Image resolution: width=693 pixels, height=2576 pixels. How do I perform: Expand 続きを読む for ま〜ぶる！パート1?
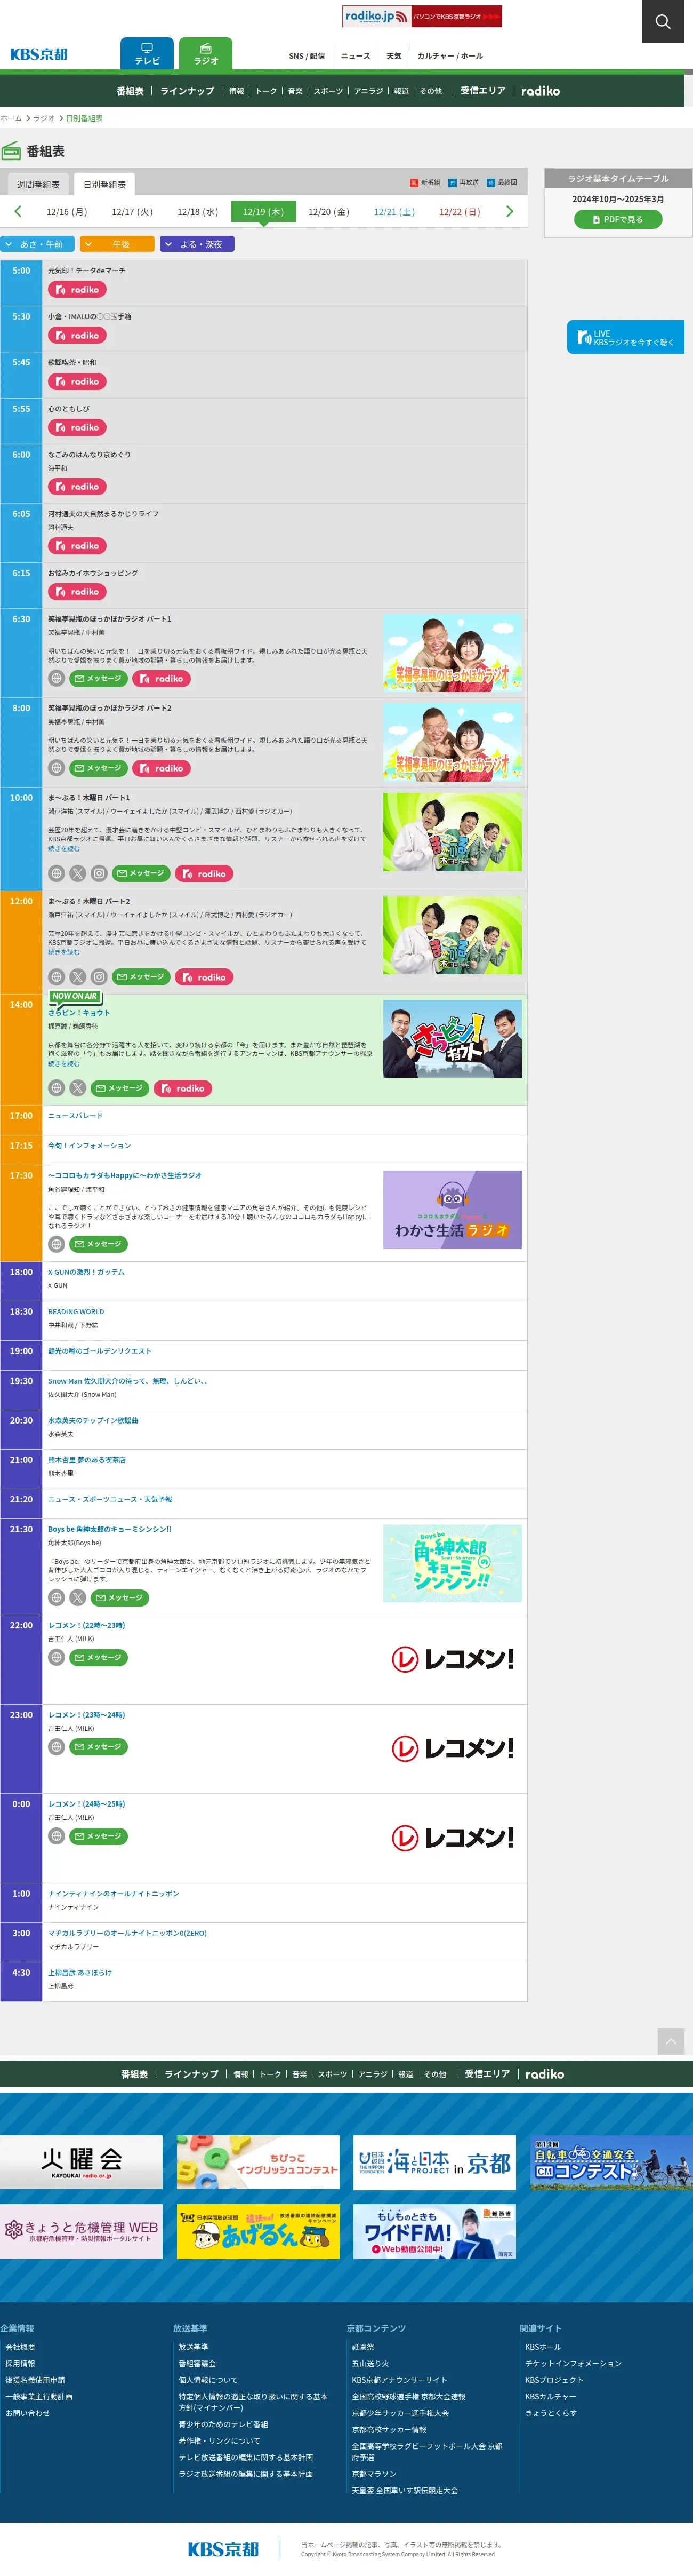(x=63, y=849)
